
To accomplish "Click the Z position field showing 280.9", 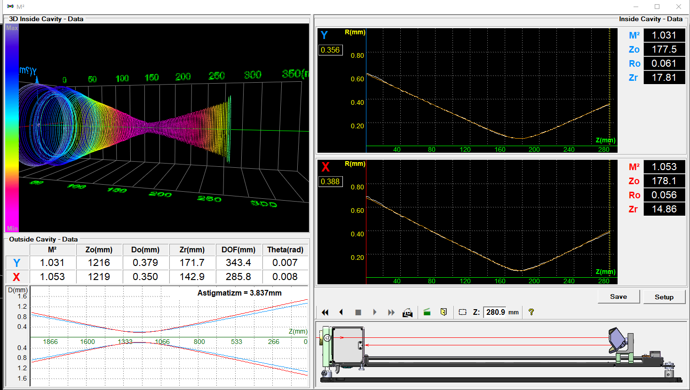I will click(495, 312).
